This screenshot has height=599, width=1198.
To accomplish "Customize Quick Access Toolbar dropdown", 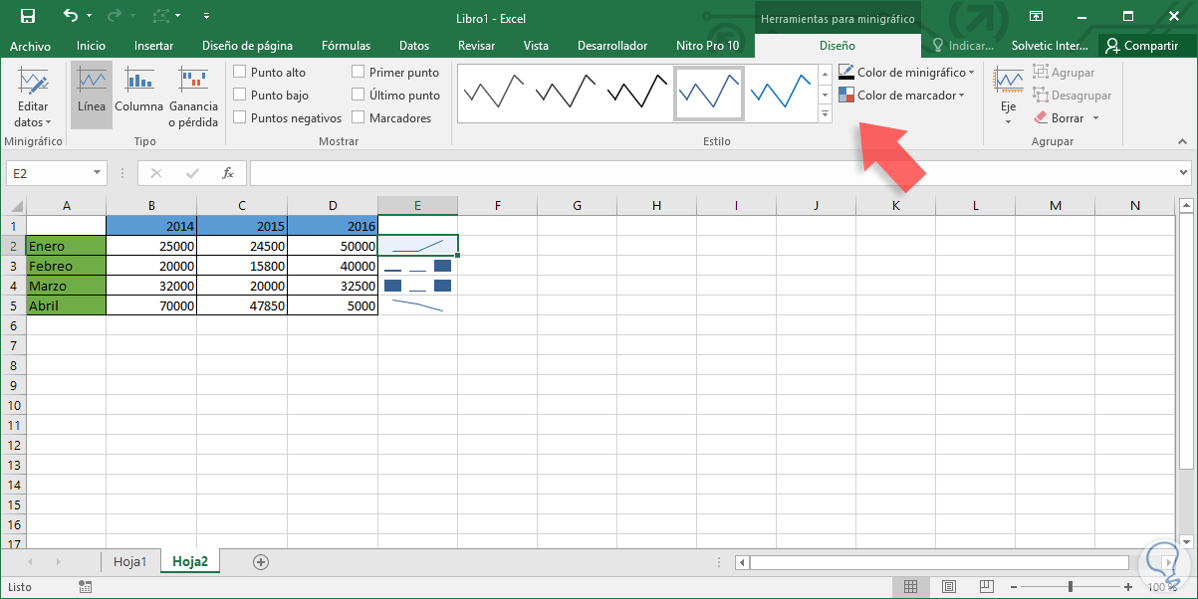I will coord(206,17).
